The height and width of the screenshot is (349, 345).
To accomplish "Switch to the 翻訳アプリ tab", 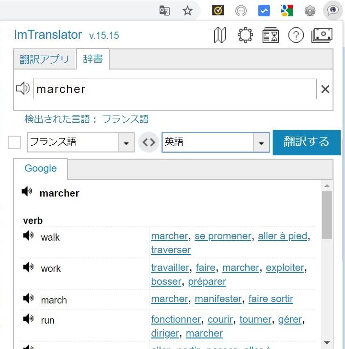I will [x=45, y=59].
